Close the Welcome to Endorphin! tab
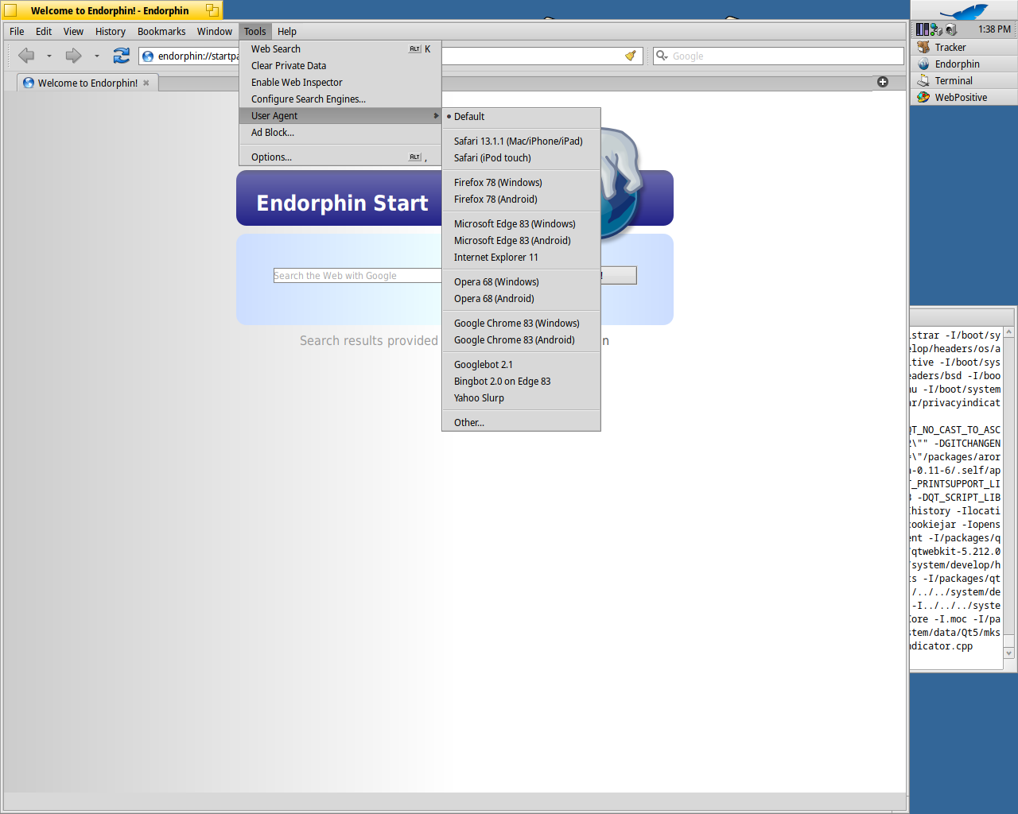The width and height of the screenshot is (1018, 814). (x=146, y=83)
